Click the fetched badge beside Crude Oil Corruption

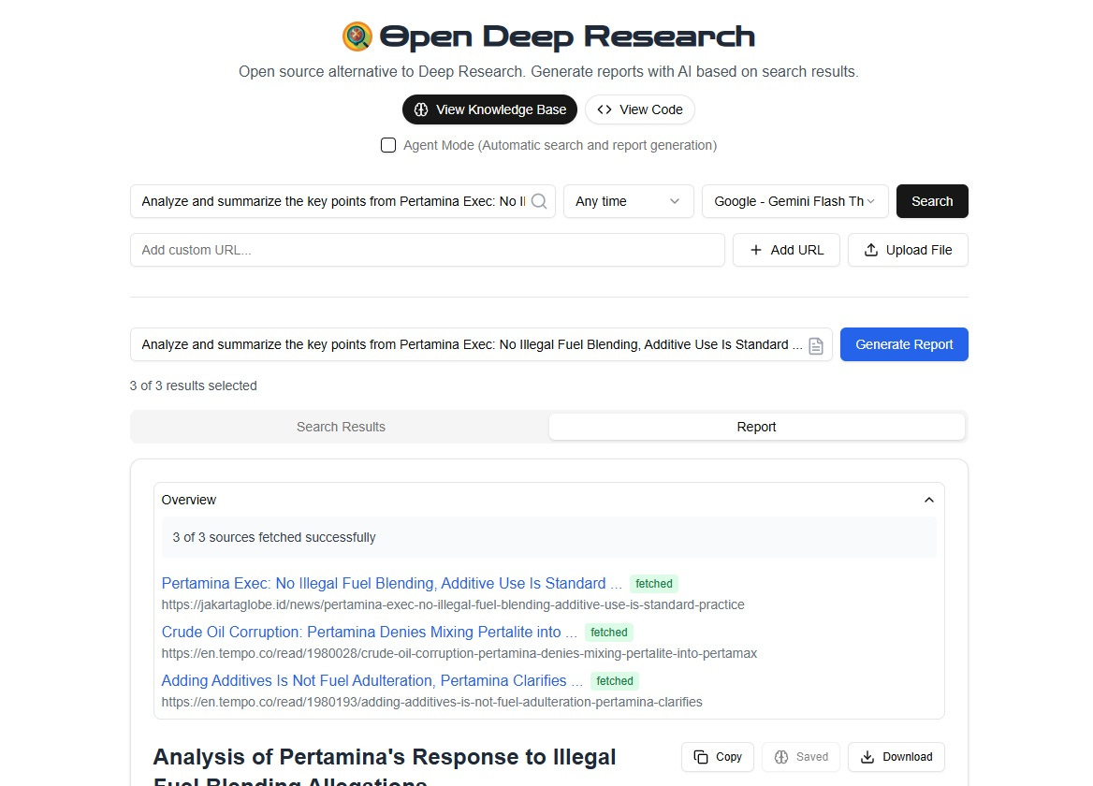click(x=609, y=633)
